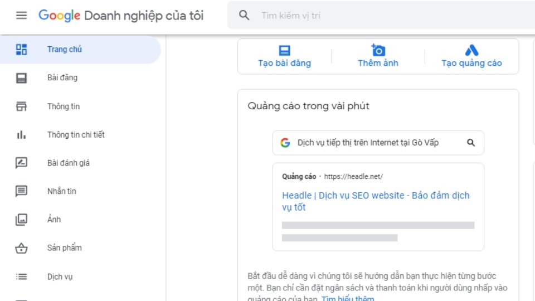Screen dimensions: 535x301
Task: Click the https://headle.net/ ad URL
Action: click(x=353, y=177)
